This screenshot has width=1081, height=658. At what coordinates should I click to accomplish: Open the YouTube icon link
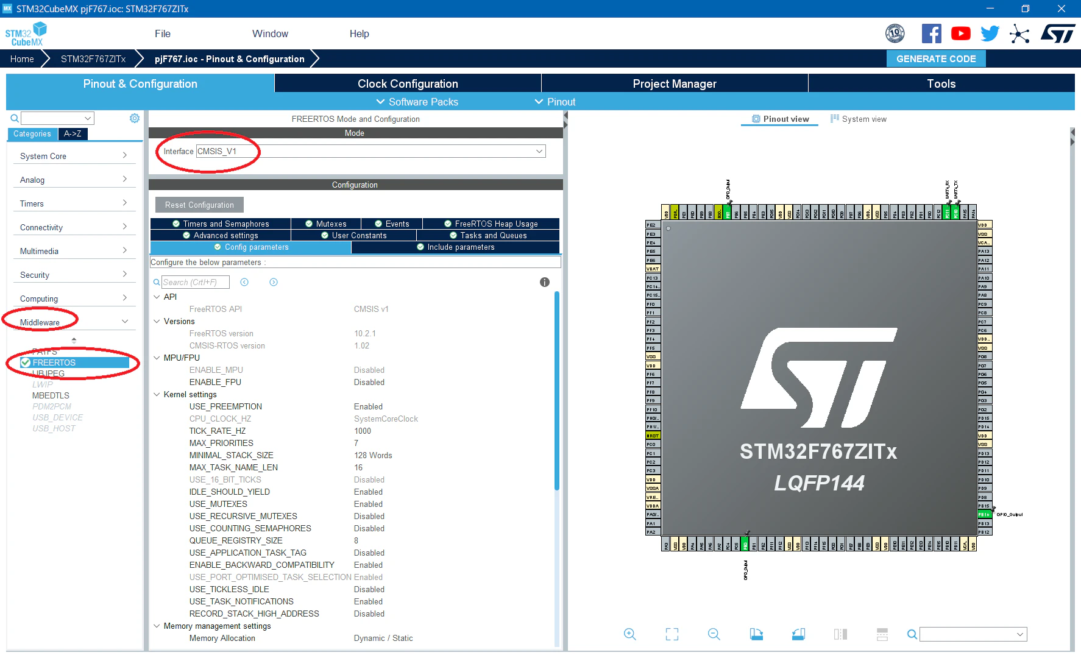tap(960, 34)
